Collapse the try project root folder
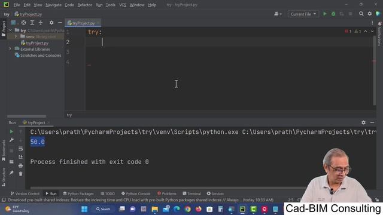 tap(11, 30)
